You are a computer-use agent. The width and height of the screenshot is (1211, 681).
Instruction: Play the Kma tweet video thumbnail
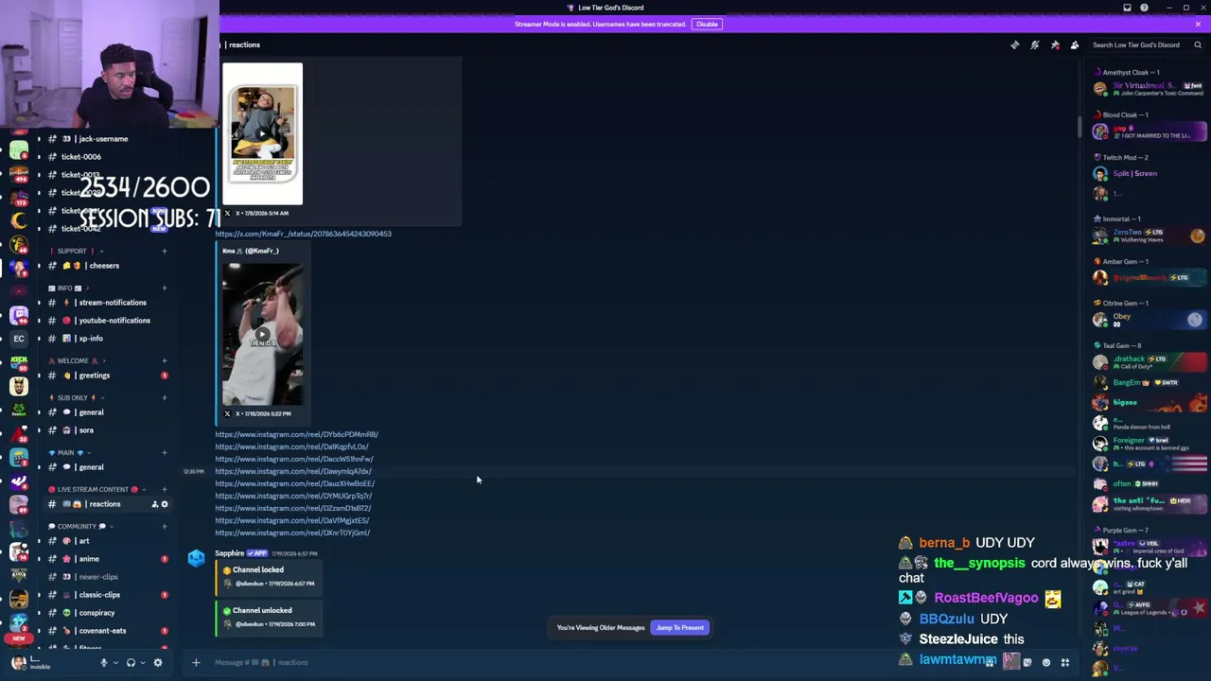tap(262, 334)
